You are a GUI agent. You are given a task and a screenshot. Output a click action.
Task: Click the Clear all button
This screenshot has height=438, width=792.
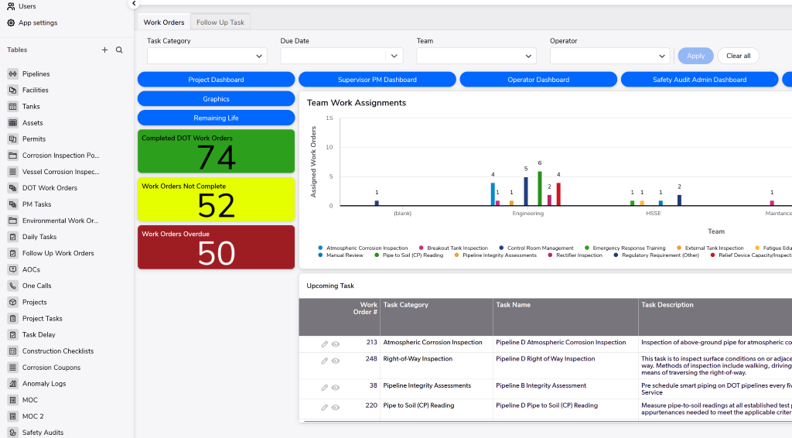(x=738, y=56)
